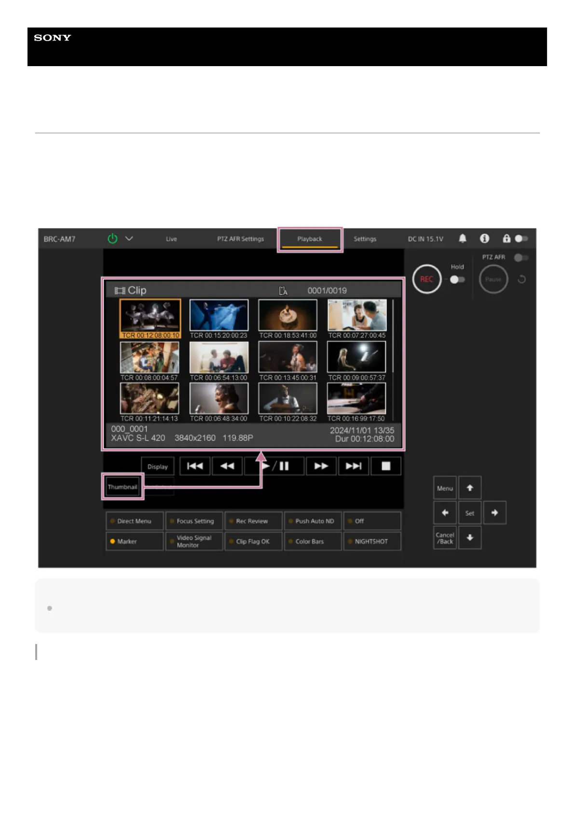The width and height of the screenshot is (574, 813).
Task: Click the notification bell icon
Action: [x=463, y=238]
